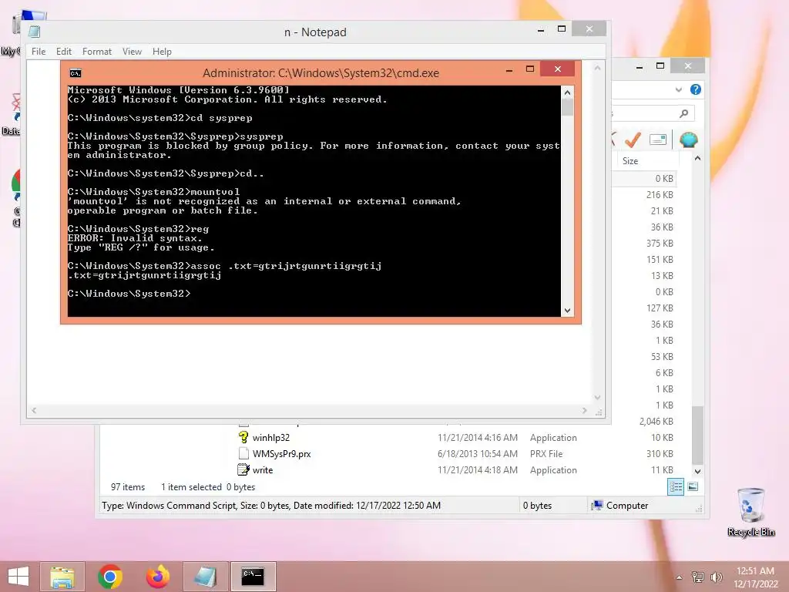This screenshot has height=592, width=789.
Task: Open Notepad's Format menu
Action: click(96, 52)
